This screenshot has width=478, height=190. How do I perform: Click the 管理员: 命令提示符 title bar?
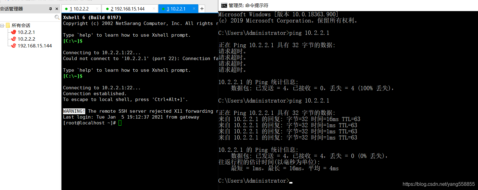(x=348, y=5)
